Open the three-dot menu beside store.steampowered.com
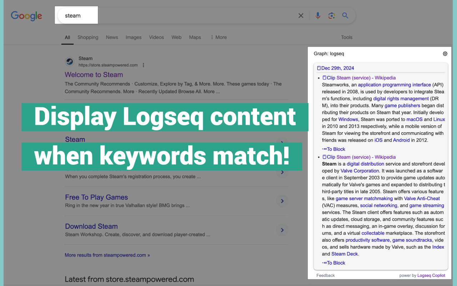Viewport: 457px width, 286px height. pyautogui.click(x=143, y=65)
